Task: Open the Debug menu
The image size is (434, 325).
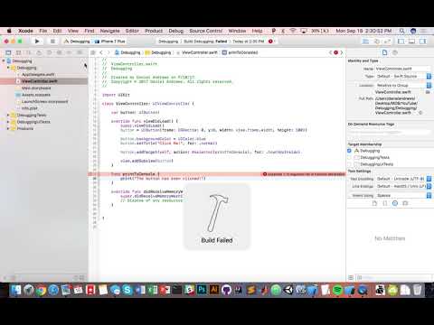Action: click(x=176, y=31)
